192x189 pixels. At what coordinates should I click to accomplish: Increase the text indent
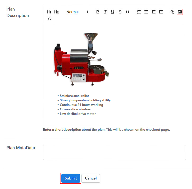(161, 12)
